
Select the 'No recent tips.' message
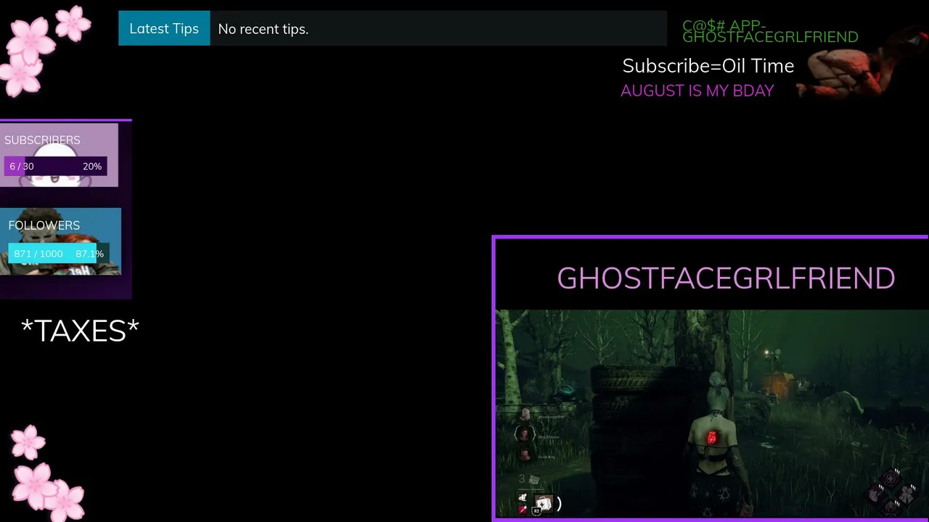tap(263, 29)
